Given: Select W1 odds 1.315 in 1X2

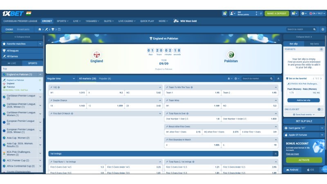Looking at the screenshot, I should [67, 93].
